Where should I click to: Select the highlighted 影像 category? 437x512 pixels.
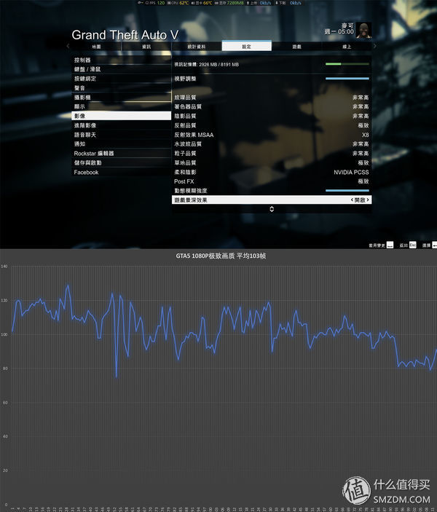coord(121,116)
